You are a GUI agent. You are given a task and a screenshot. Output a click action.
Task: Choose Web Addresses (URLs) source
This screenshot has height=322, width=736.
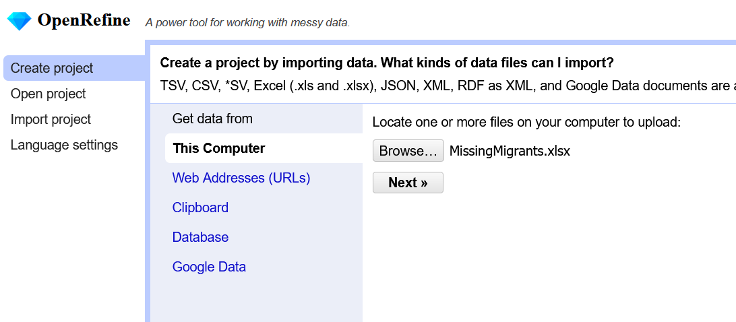(x=241, y=178)
